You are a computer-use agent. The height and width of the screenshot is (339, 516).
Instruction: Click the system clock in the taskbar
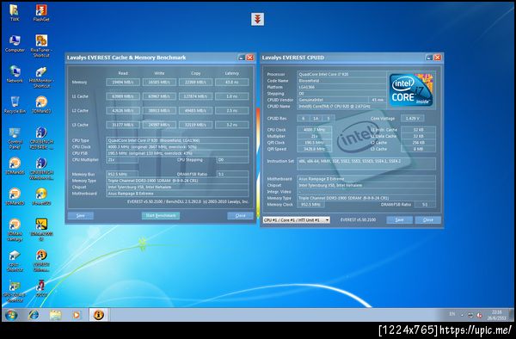(497, 315)
